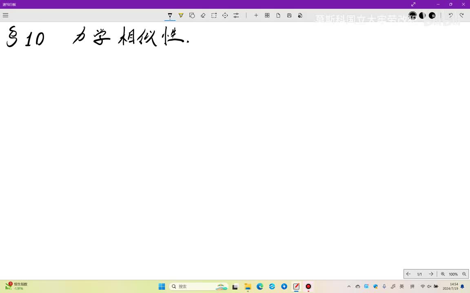Click the muted volume tray icon
470x293 pixels.
click(x=429, y=286)
